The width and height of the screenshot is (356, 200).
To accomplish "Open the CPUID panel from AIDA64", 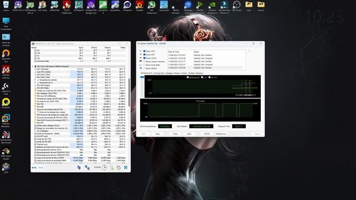I will (207, 134).
